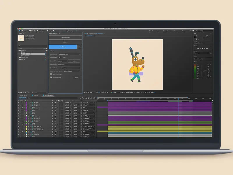This screenshot has width=233, height=175.
Task: Select the Roto Brush tool
Action: pos(51,31)
